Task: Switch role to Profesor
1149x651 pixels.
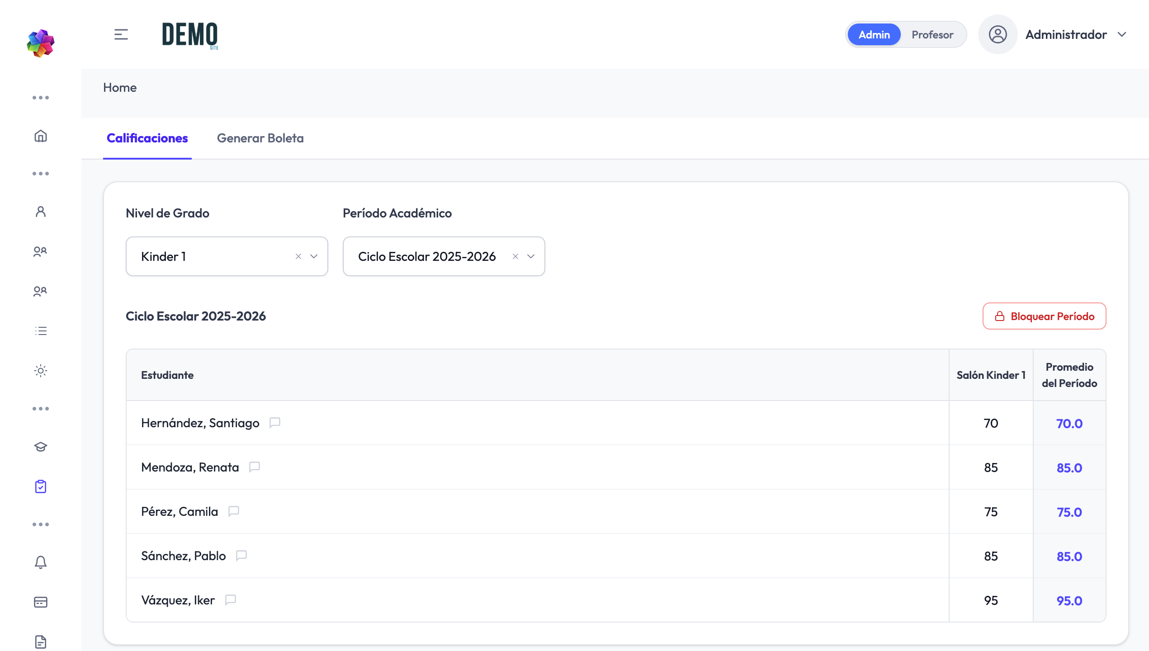Action: click(932, 34)
